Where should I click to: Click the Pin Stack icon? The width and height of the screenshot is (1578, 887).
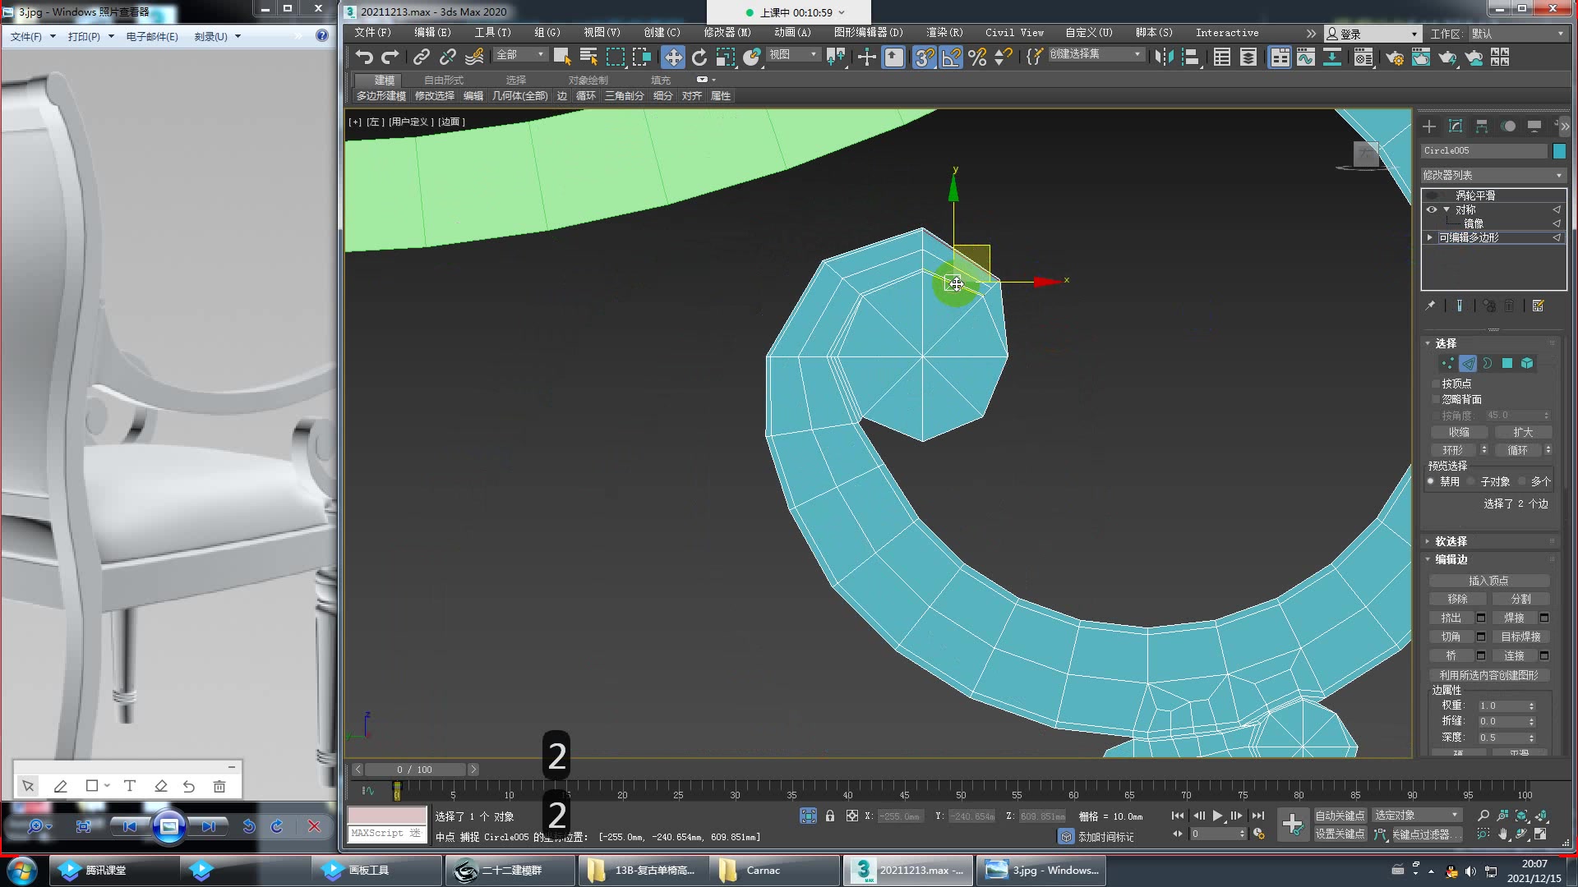1430,306
